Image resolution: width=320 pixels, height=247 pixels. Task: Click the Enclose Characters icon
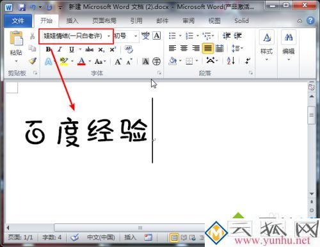[x=156, y=61]
